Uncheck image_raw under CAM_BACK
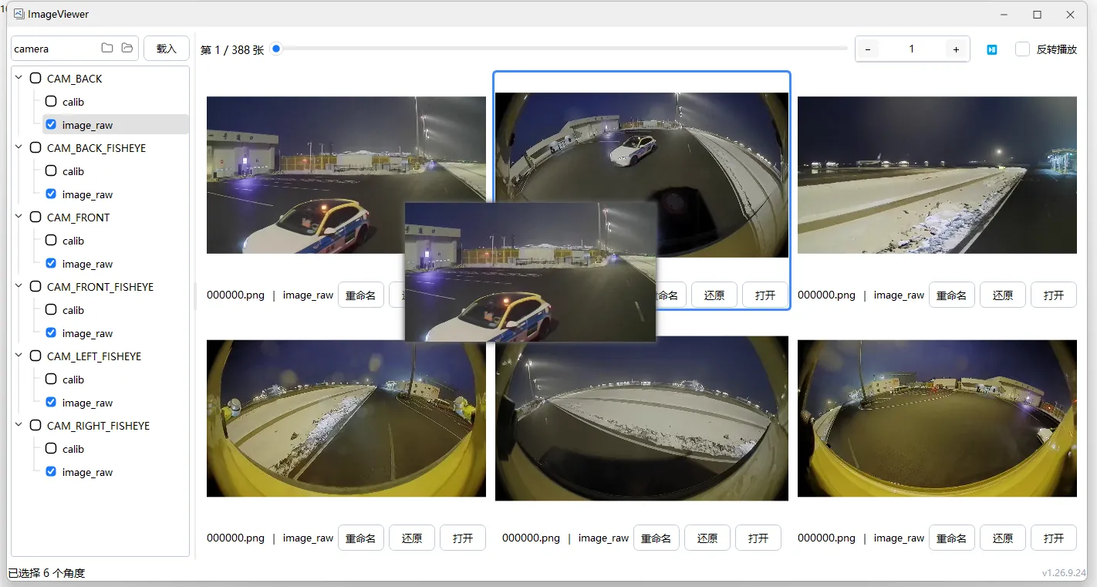The height and width of the screenshot is (587, 1097). 51,124
